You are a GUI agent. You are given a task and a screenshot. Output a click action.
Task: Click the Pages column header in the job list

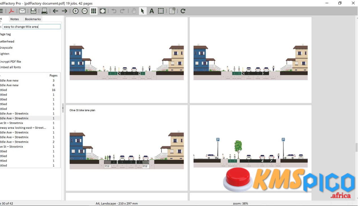tap(53, 75)
